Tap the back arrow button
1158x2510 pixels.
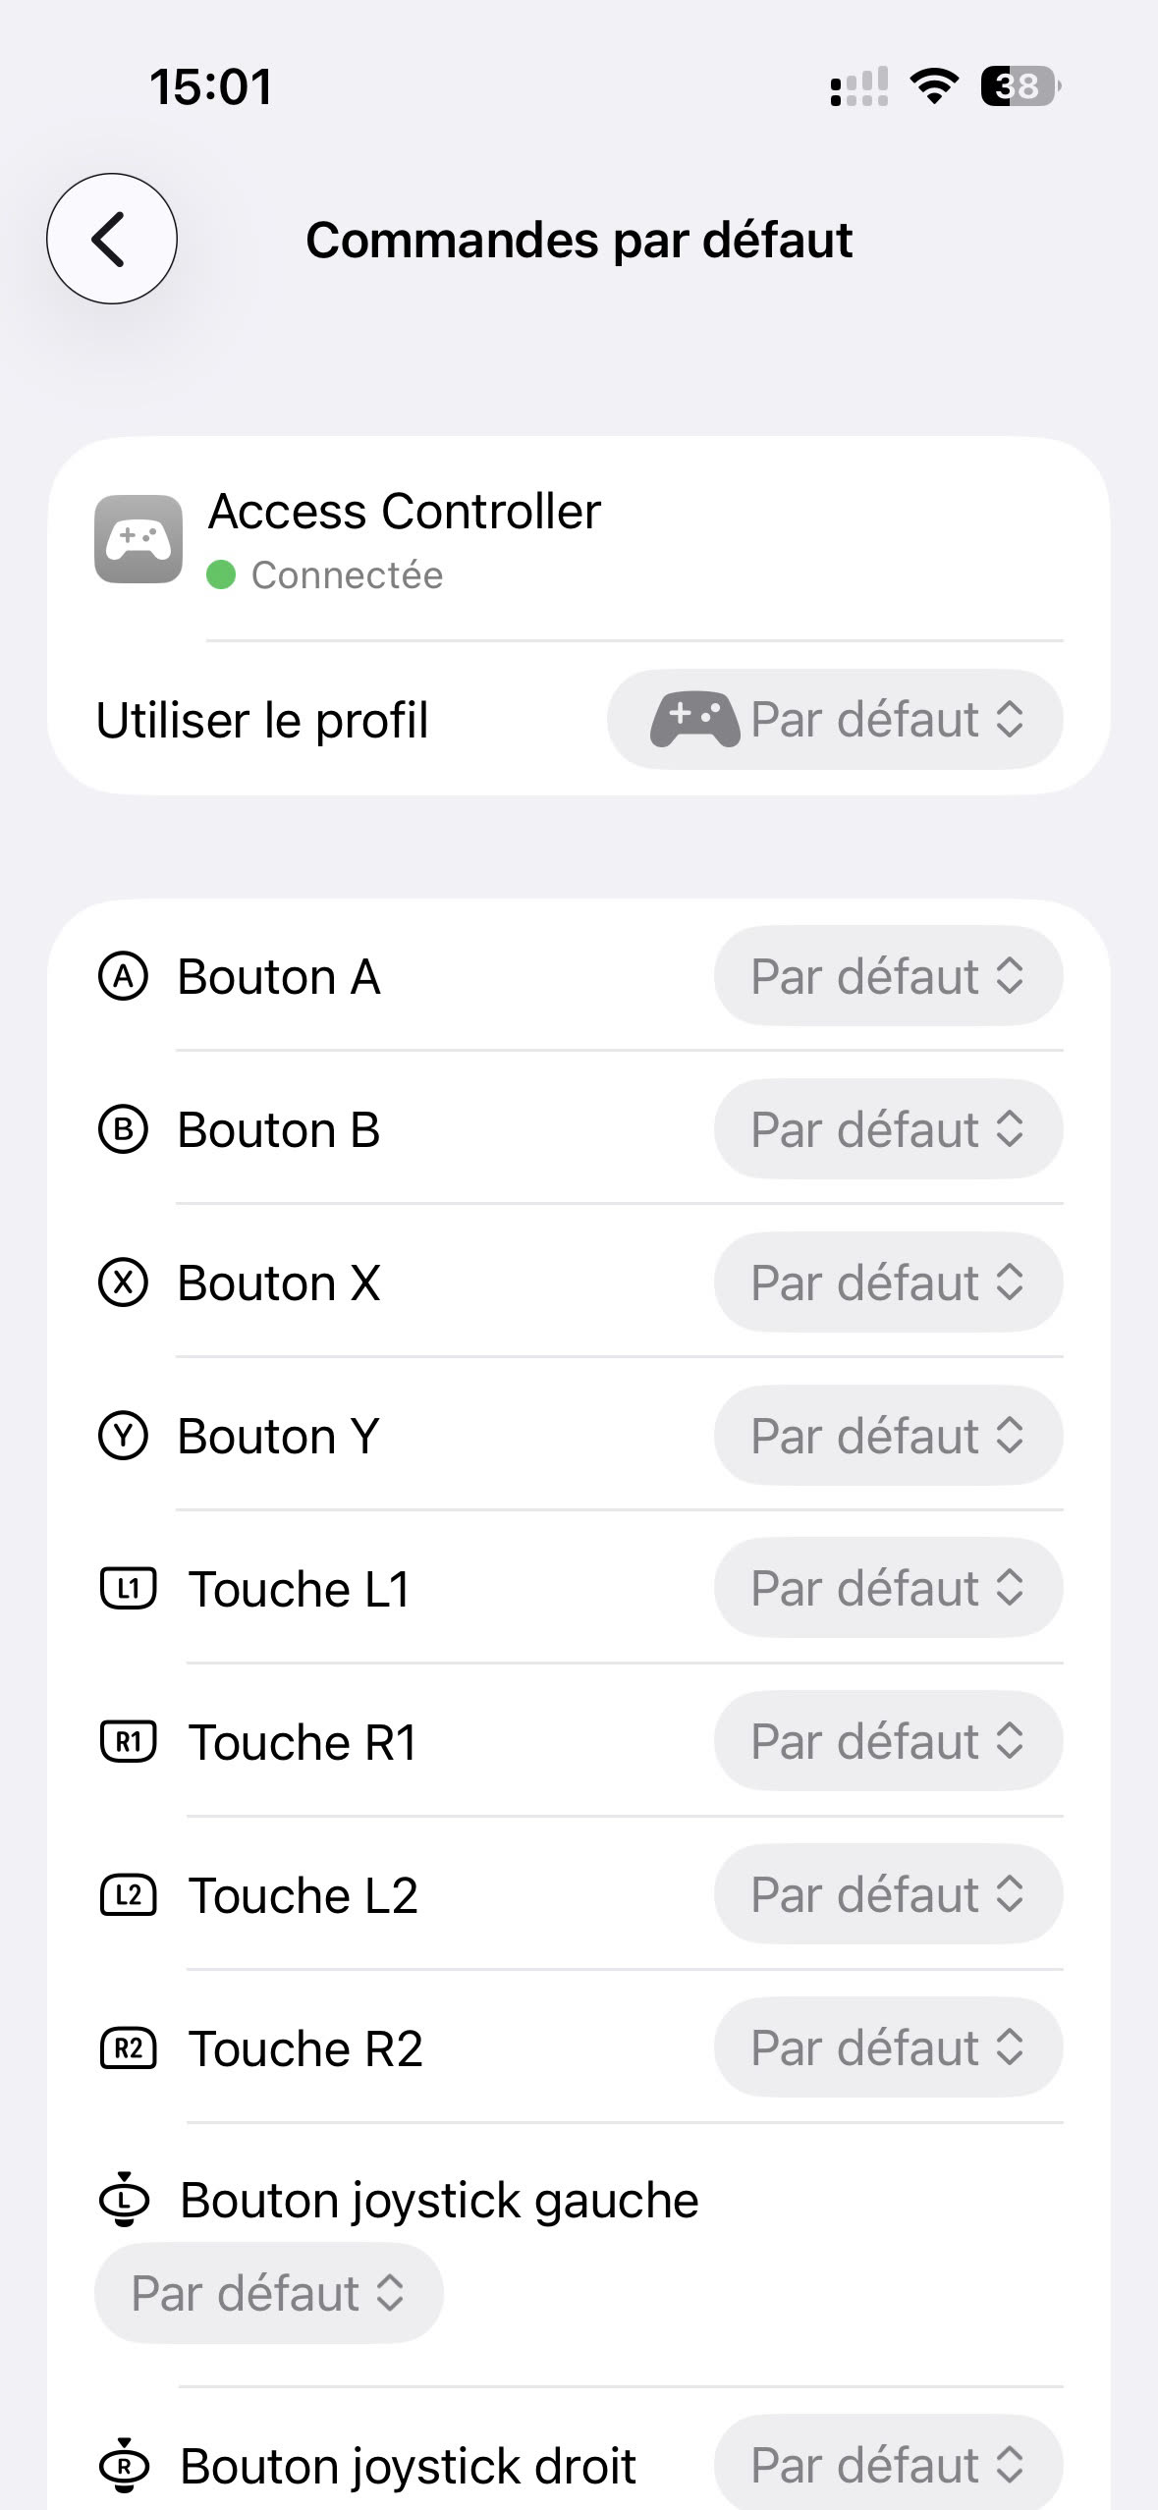111,239
